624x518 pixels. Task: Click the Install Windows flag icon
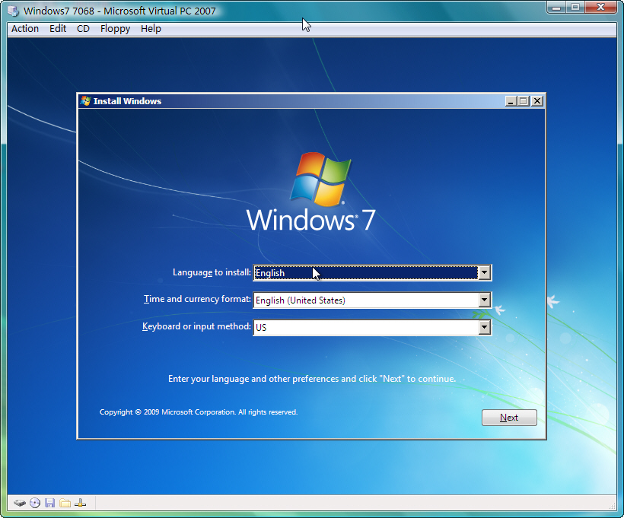pos(85,101)
